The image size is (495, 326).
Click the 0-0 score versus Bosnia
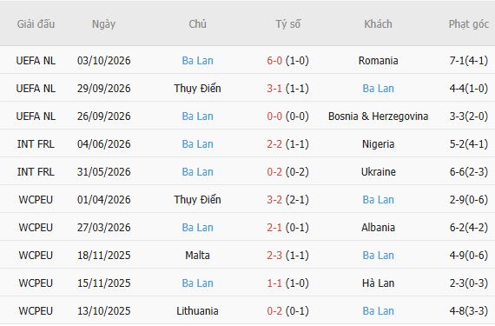click(x=274, y=116)
